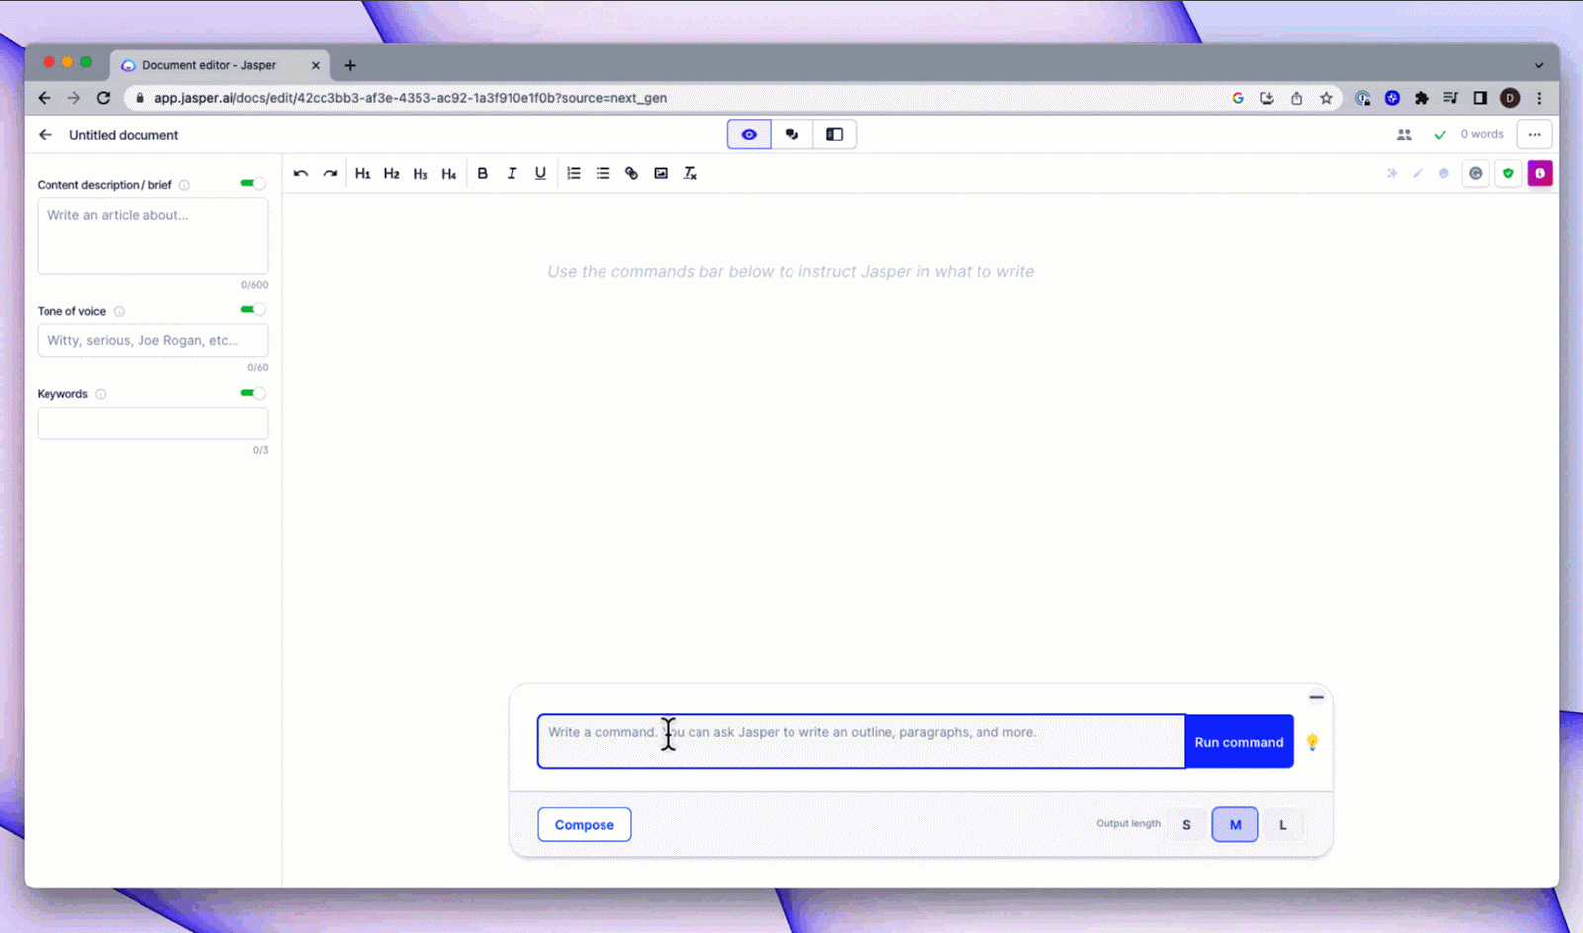1583x933 pixels.
Task: Click the Grammarly icon in toolbar
Action: 1475,173
